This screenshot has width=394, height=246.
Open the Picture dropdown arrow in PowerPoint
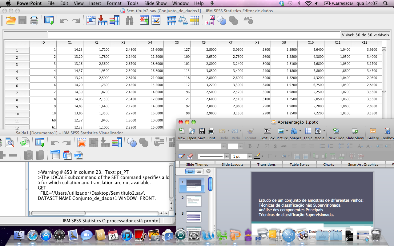(x=287, y=131)
